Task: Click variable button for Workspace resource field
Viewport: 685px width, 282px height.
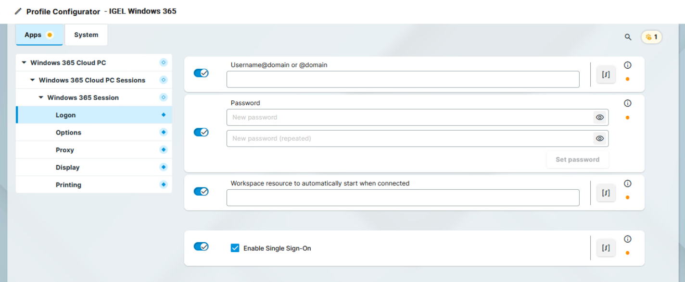Action: coord(606,193)
